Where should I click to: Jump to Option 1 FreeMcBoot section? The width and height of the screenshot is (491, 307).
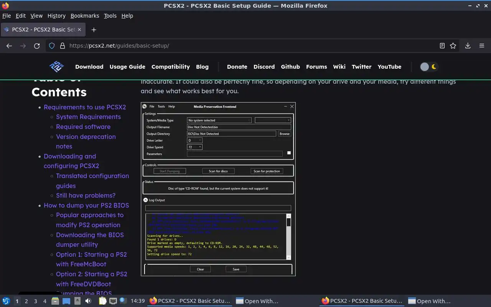pyautogui.click(x=91, y=259)
